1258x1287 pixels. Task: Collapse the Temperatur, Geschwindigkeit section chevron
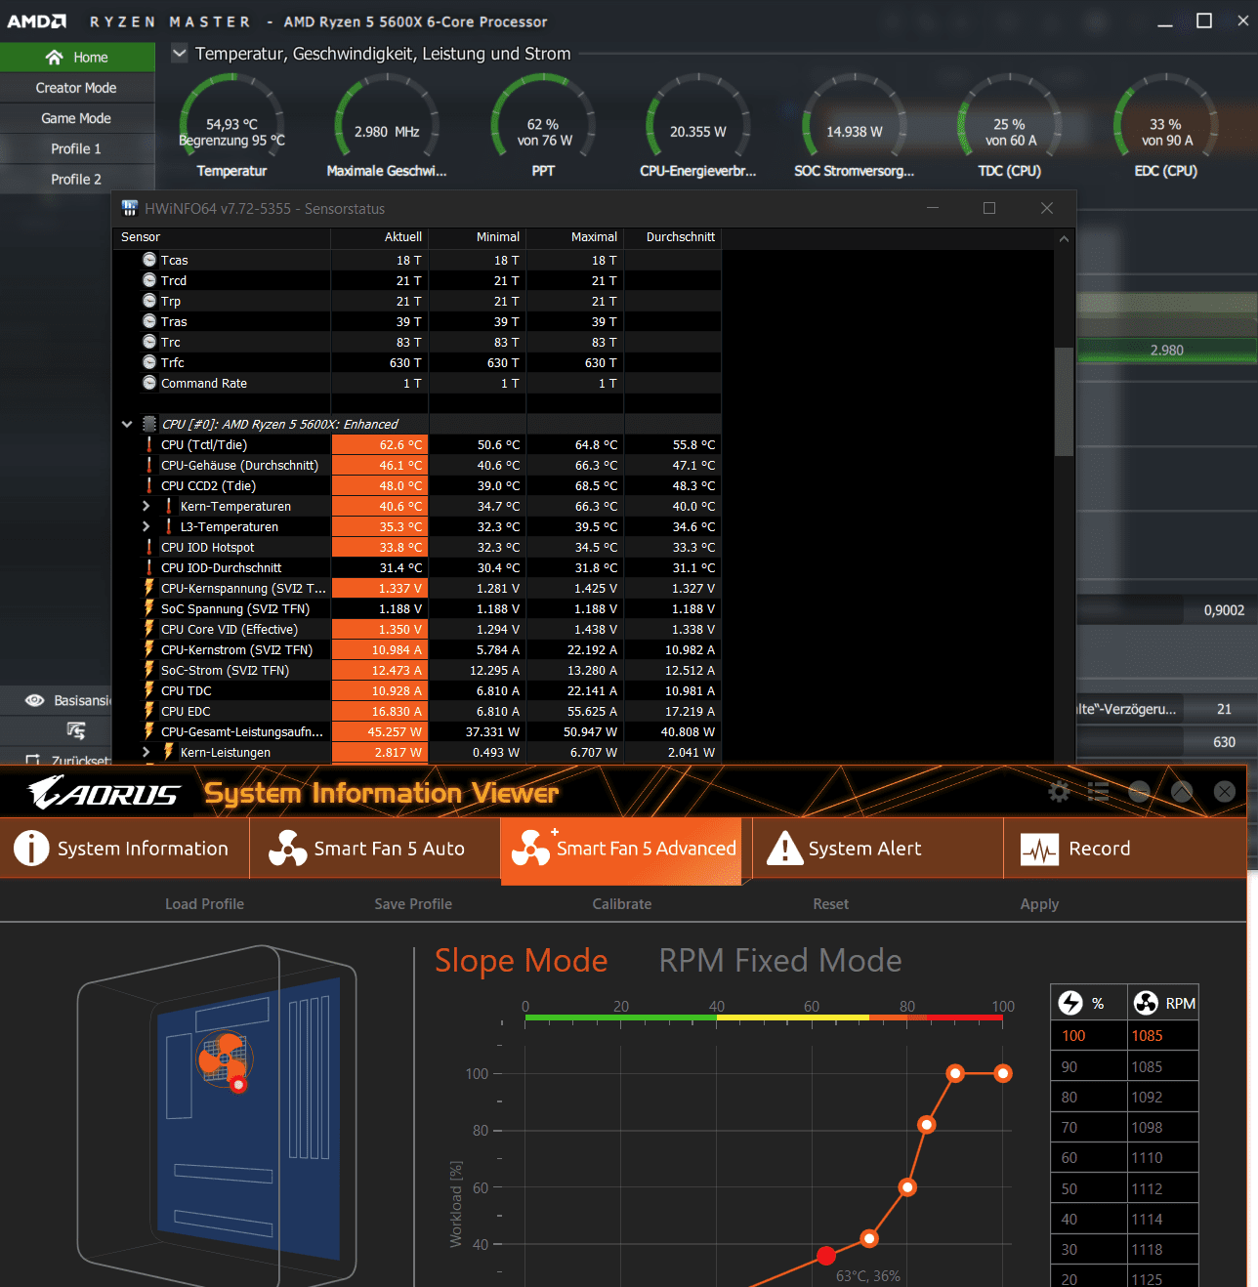(x=180, y=54)
